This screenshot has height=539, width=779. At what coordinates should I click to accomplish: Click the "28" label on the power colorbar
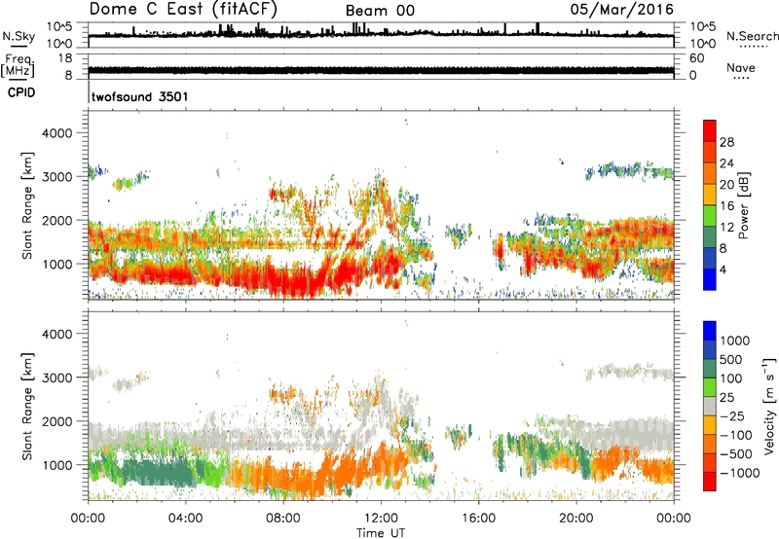coord(726,142)
